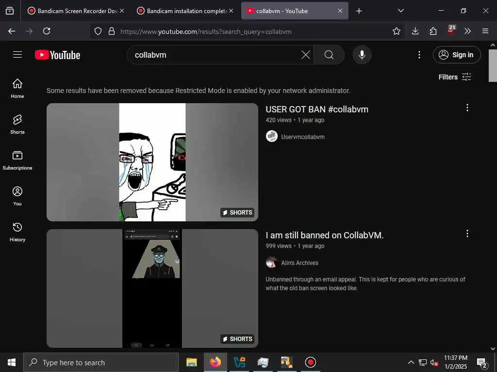Open the notification center icon
The width and height of the screenshot is (497, 372).
pos(482,362)
